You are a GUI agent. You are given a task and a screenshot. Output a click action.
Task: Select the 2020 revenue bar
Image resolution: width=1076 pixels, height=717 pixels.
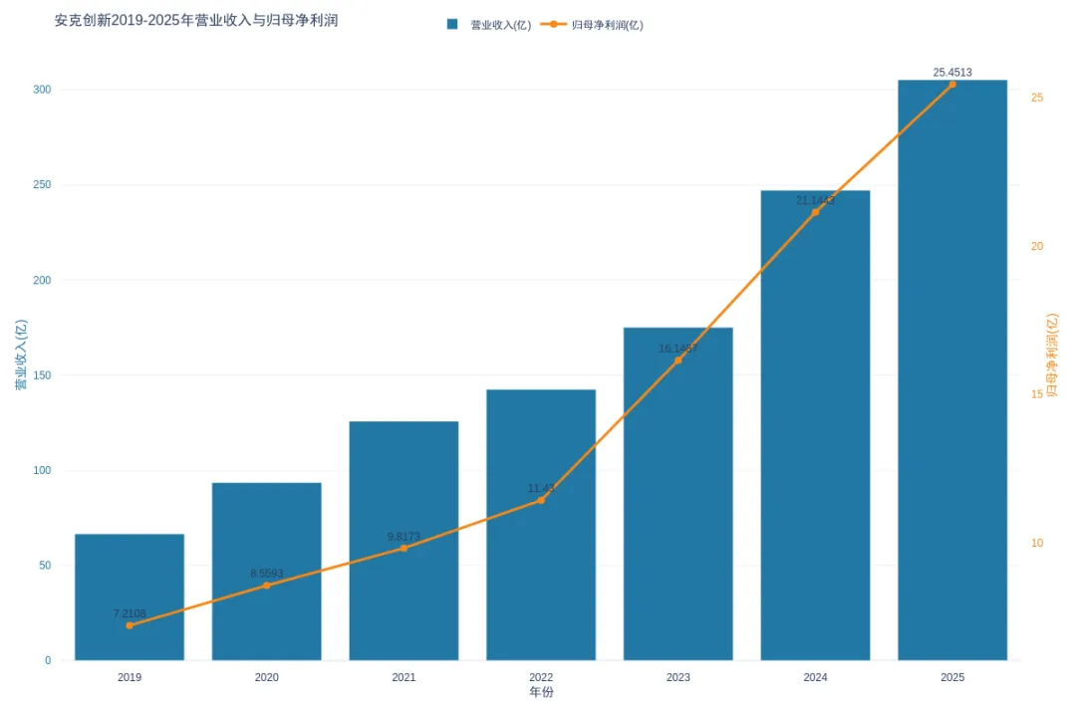(266, 572)
